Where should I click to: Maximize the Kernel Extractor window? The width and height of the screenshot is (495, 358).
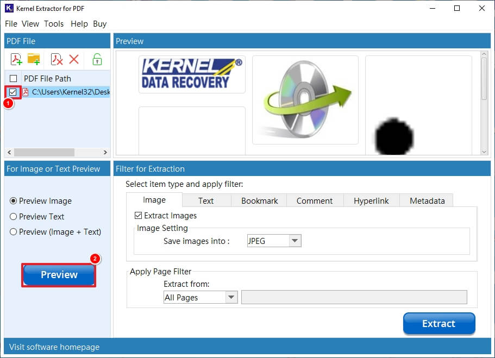pyautogui.click(x=457, y=8)
